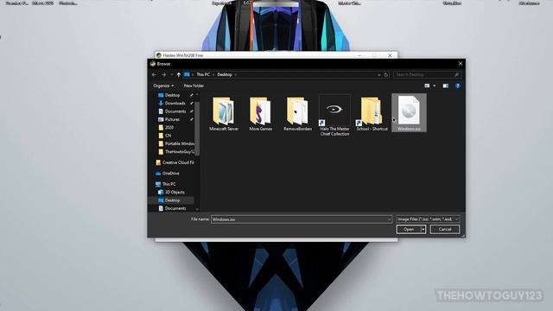The image size is (553, 311).
Task: Select Documents under This PC
Action: tap(175, 208)
